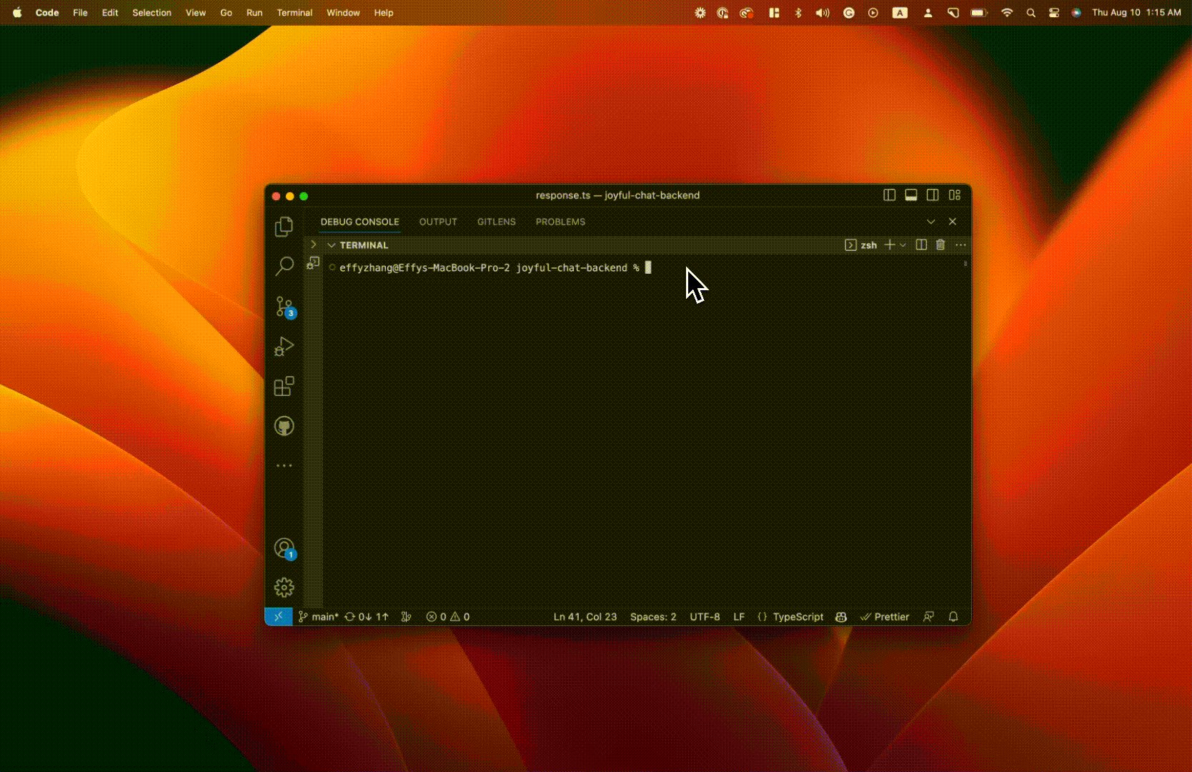Toggle the bottom panel layout button
Viewport: 1192px width, 772px height.
(911, 195)
